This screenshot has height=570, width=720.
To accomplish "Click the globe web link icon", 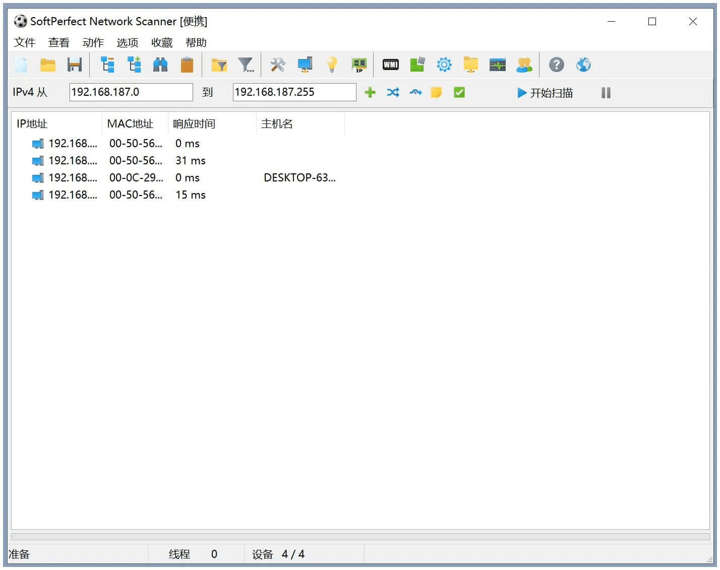I will coord(583,65).
